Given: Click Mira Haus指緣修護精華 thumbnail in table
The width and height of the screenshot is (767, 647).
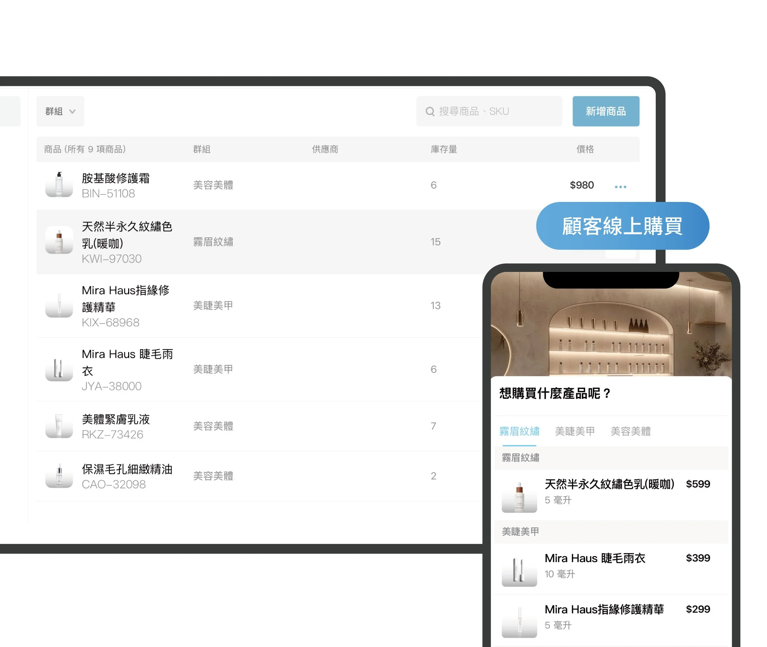Looking at the screenshot, I should pyautogui.click(x=59, y=304).
